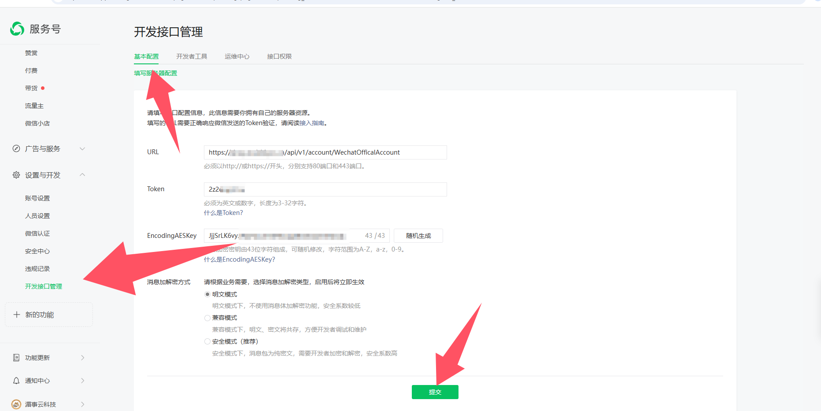821x411 pixels.
Task: Click the 广告与服务 compass icon
Action: (x=16, y=149)
